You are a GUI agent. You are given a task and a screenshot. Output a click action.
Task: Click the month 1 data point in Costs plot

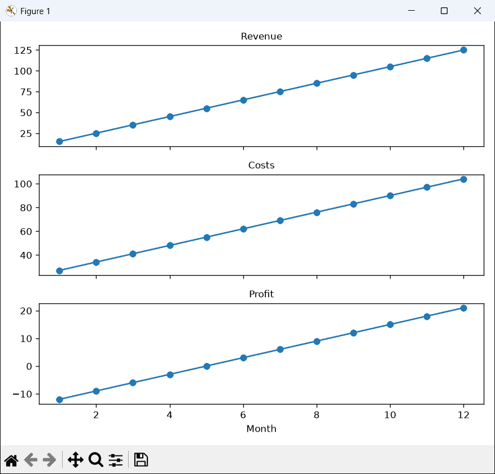tap(59, 271)
